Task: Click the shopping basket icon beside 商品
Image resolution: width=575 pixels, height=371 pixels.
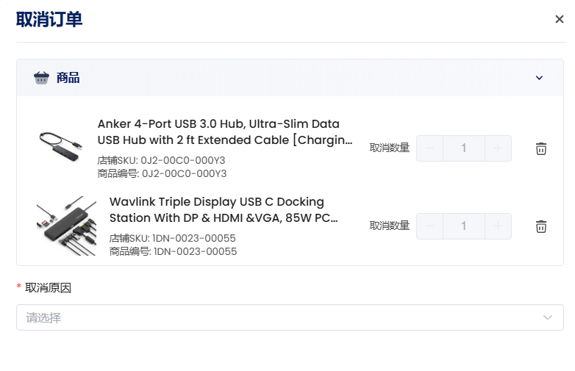Action: pyautogui.click(x=41, y=78)
